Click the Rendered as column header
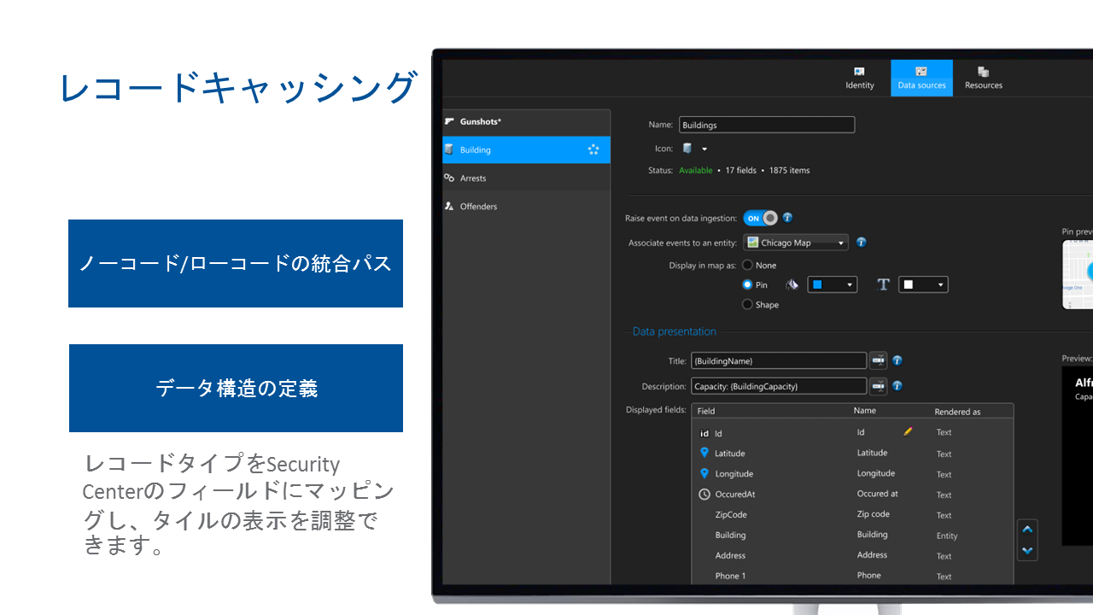Screen dimensions: 1093x615 (x=957, y=412)
